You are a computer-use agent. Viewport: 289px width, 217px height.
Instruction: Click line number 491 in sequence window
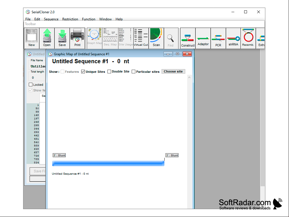click(x=36, y=139)
